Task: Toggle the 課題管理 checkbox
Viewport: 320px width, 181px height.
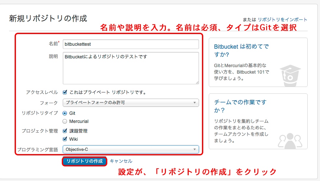Action: [65, 131]
